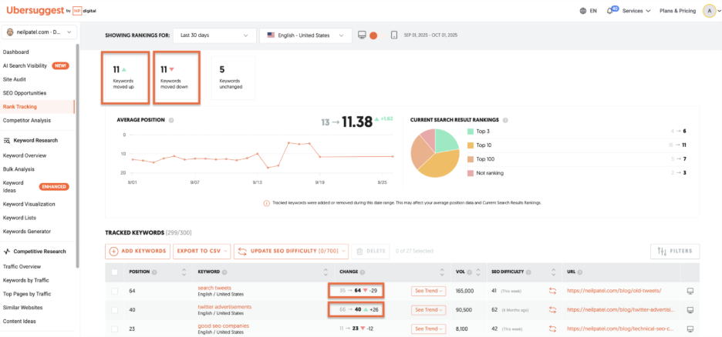722x337 pixels.
Task: Click URL column info icon
Action: (x=579, y=272)
